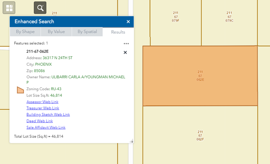Click the orange parcel symbol icon
Image resolution: width=270 pixels, height=164 pixels.
[x=20, y=90]
